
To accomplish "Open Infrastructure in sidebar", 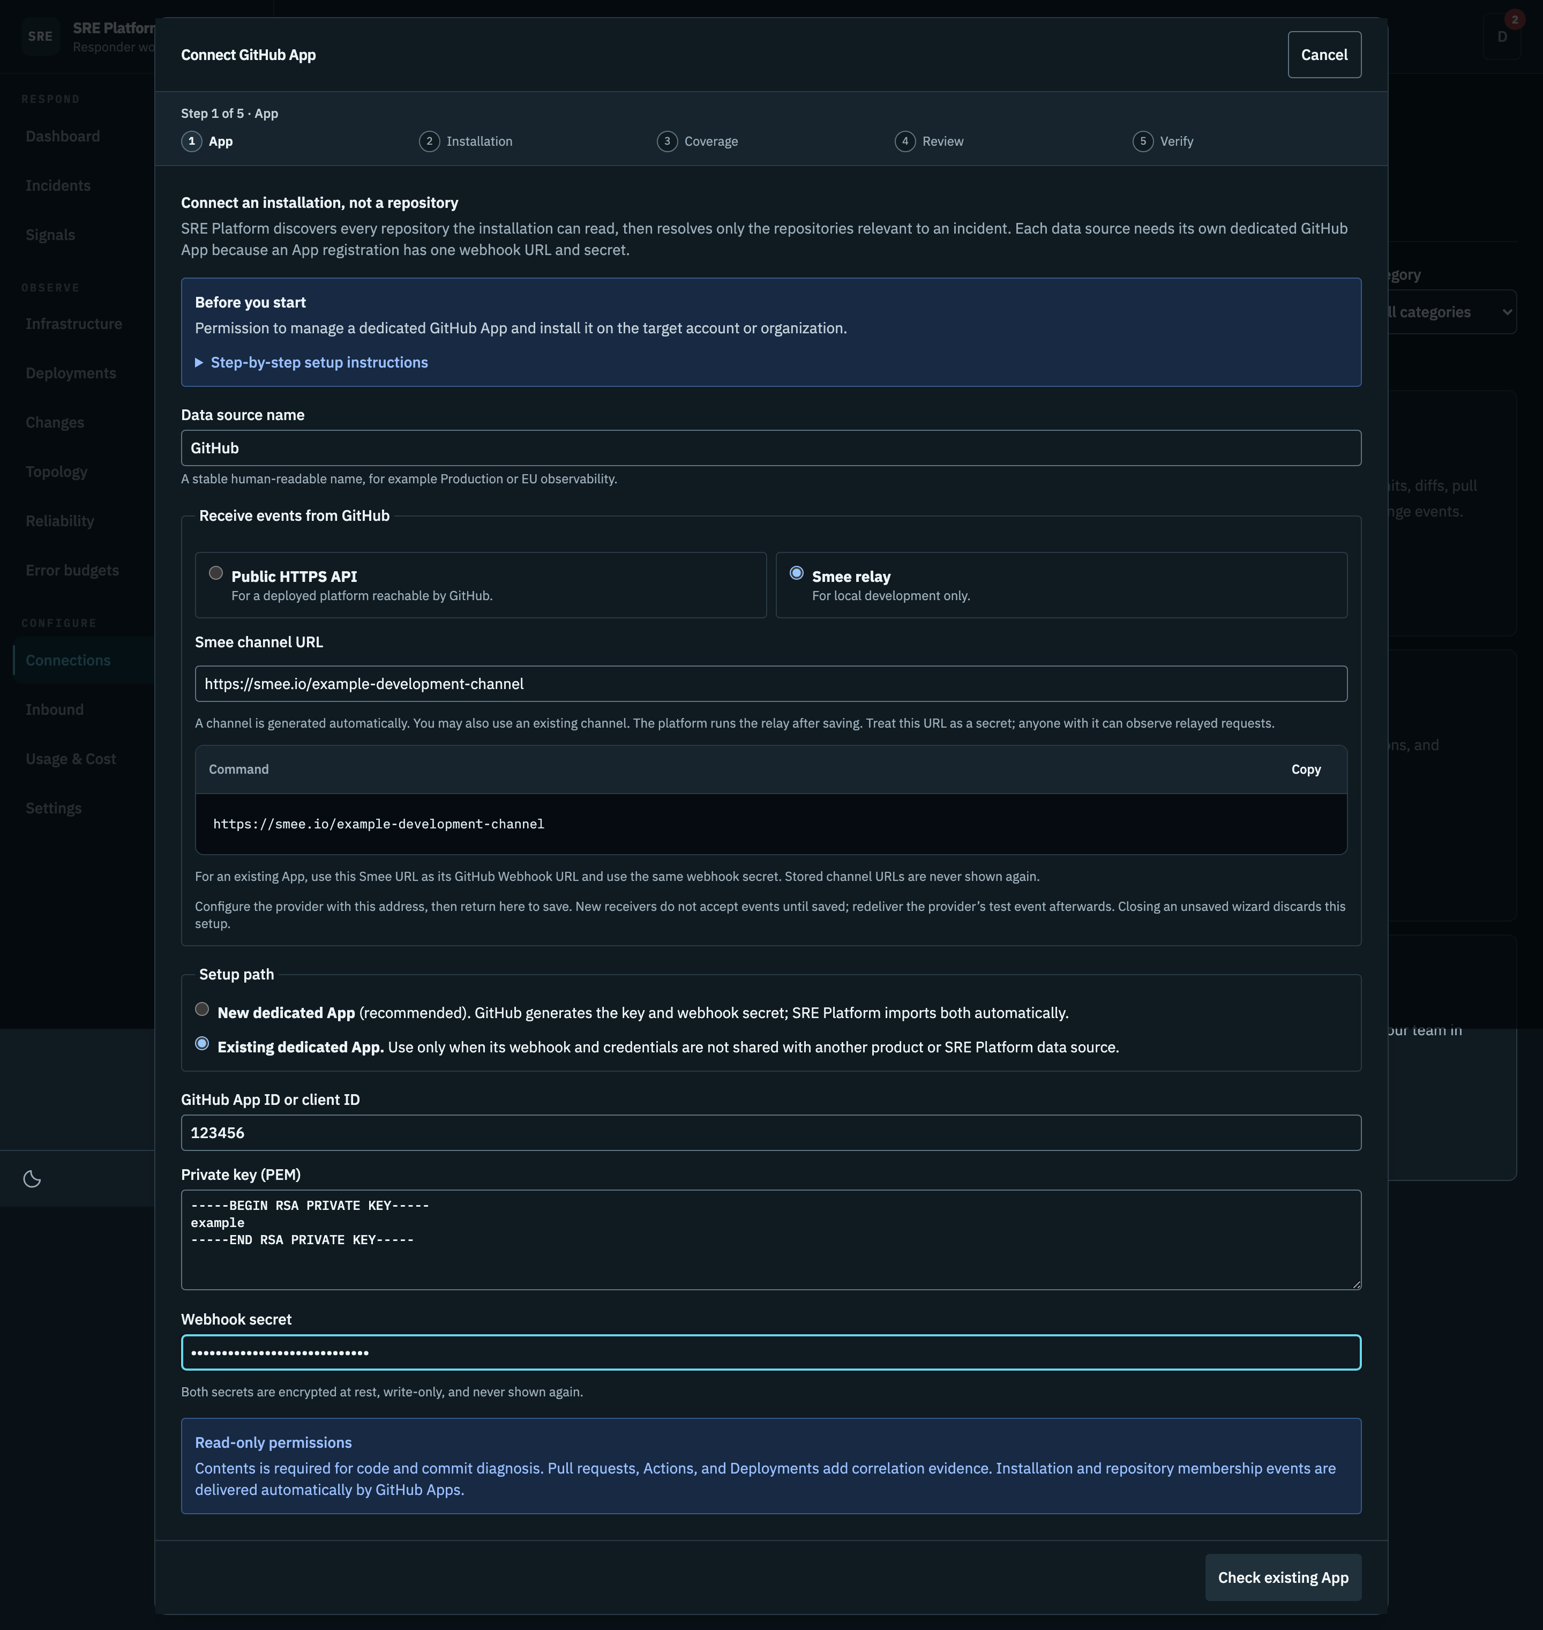I will (74, 324).
